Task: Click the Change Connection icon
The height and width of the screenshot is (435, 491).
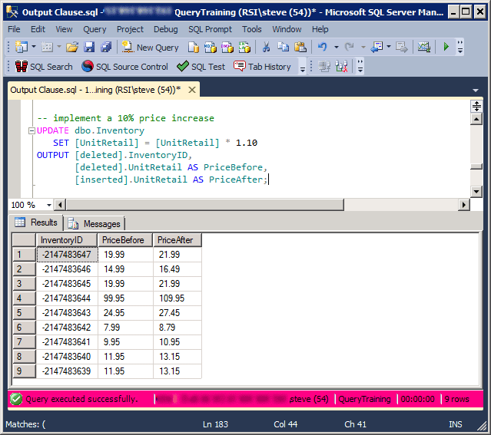Action: point(341,67)
